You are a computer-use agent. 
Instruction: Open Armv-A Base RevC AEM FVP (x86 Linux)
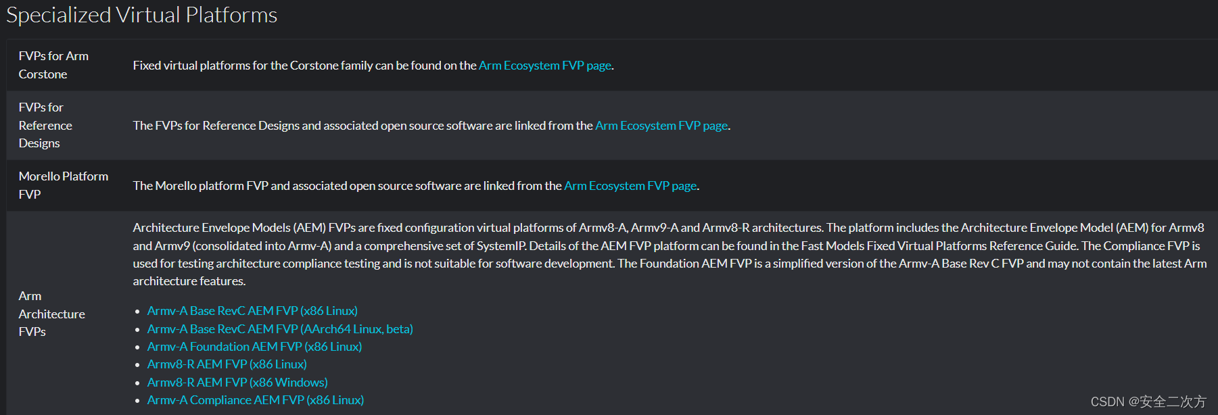tap(252, 310)
